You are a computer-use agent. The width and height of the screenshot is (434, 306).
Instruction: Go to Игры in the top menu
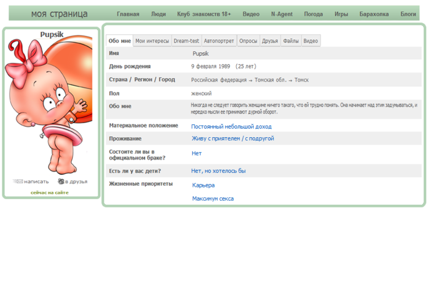[341, 14]
